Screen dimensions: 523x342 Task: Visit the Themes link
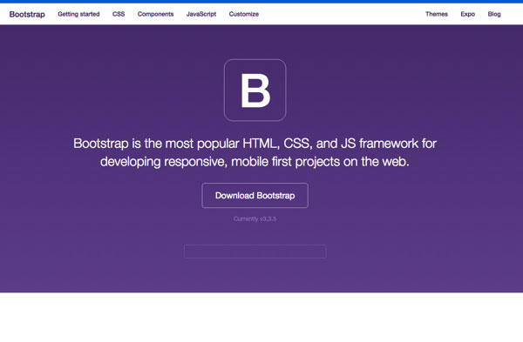[x=437, y=14]
